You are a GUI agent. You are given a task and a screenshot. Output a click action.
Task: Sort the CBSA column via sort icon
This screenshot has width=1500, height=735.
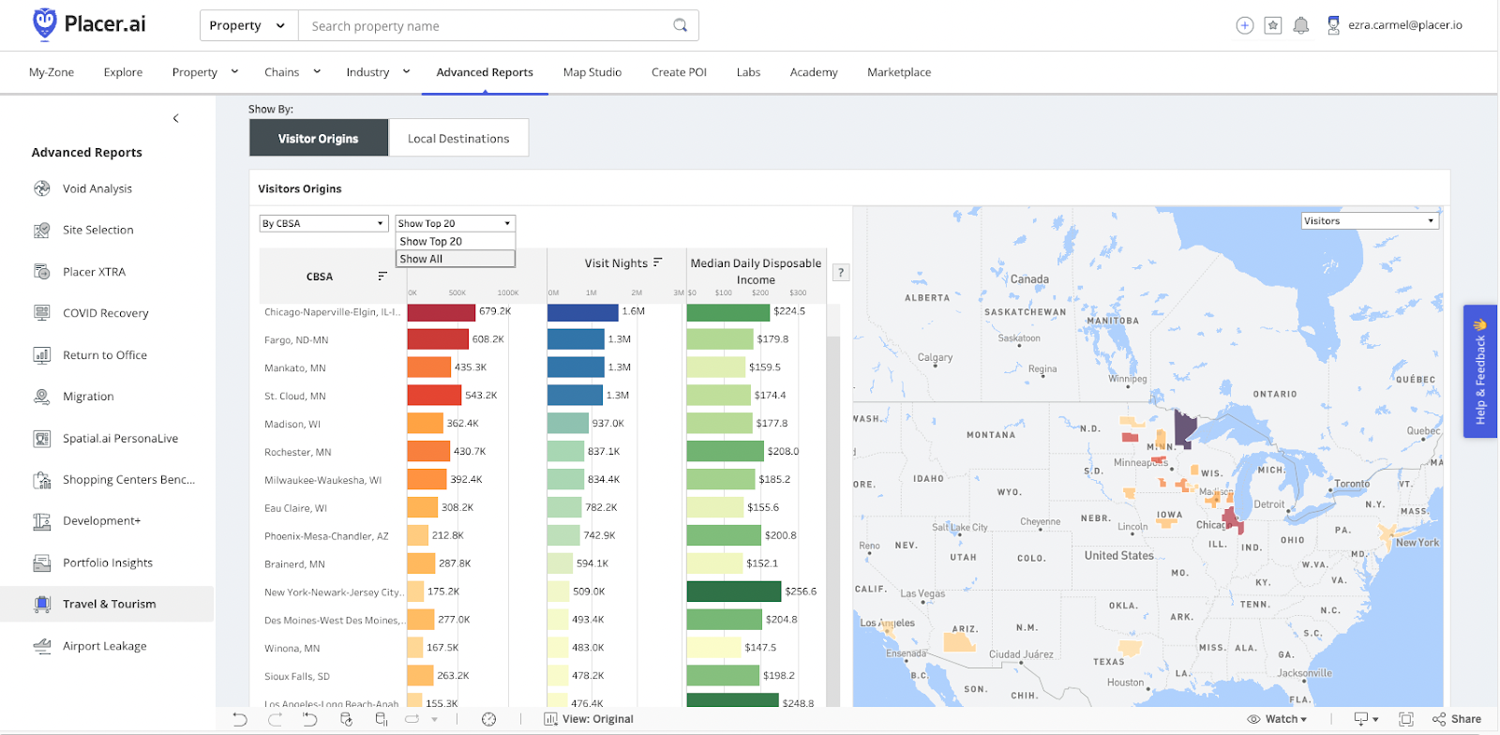coord(382,276)
